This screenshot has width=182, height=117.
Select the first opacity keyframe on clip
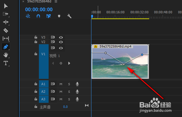pos(105,53)
